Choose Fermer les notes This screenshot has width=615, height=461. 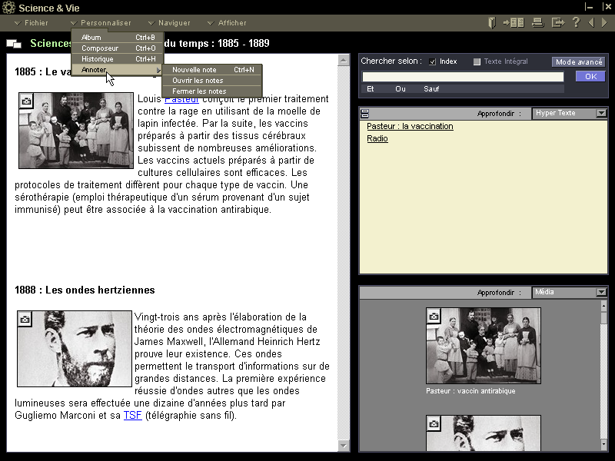click(x=212, y=91)
